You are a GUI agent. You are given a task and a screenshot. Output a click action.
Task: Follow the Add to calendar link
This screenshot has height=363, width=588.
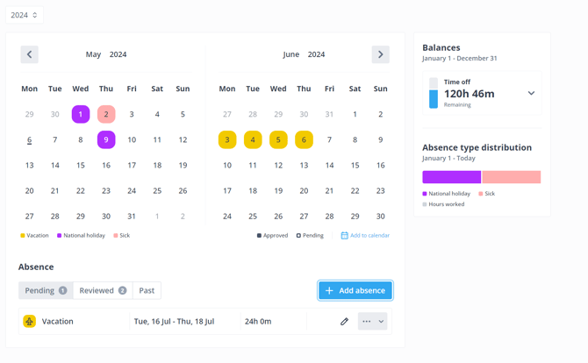pyautogui.click(x=369, y=235)
